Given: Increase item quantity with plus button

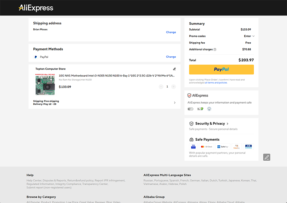Looking at the screenshot, I should coord(173,86).
